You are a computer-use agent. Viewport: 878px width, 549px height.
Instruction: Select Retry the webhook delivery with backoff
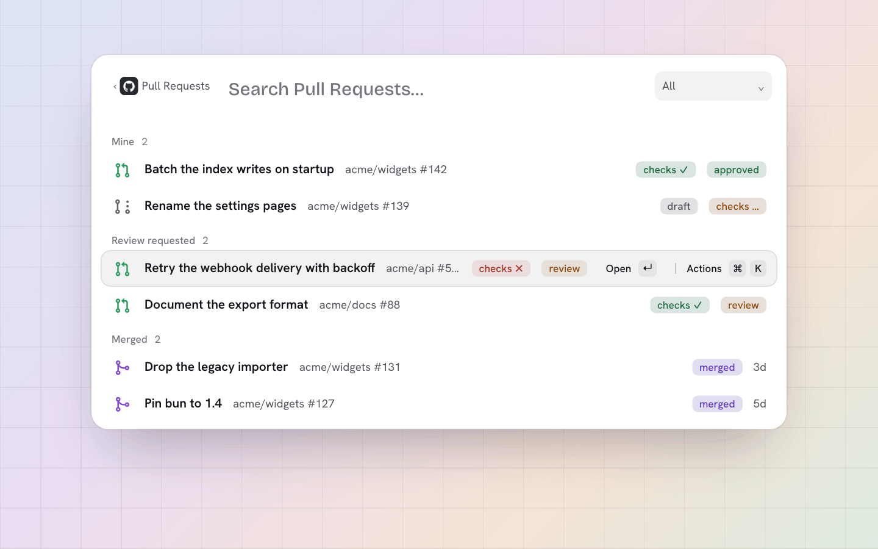[439, 268]
